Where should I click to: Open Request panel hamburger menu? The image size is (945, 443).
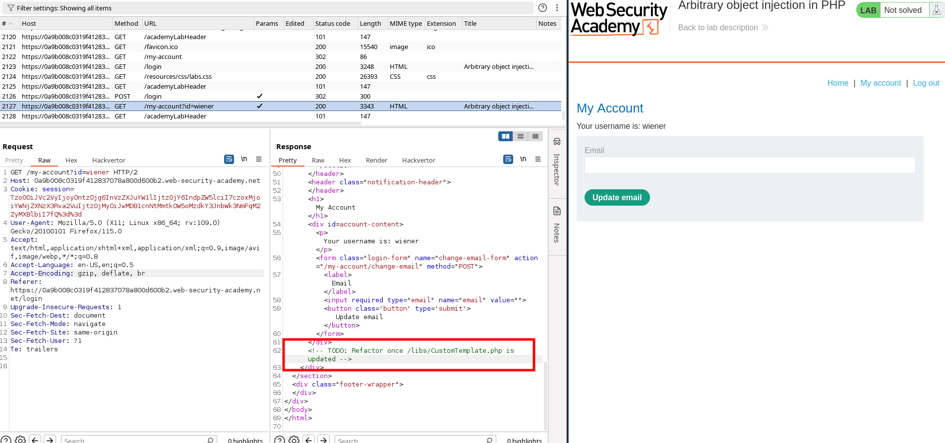click(x=259, y=159)
